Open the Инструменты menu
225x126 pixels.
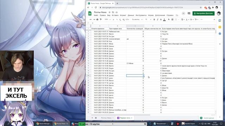pyautogui.click(x=141, y=15)
